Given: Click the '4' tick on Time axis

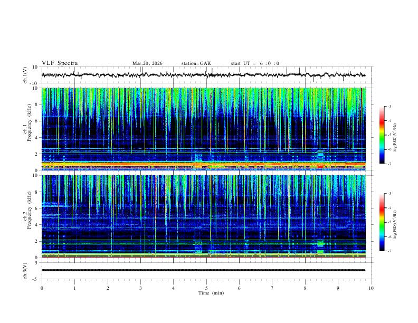Looking at the screenshot, I should click(174, 288).
